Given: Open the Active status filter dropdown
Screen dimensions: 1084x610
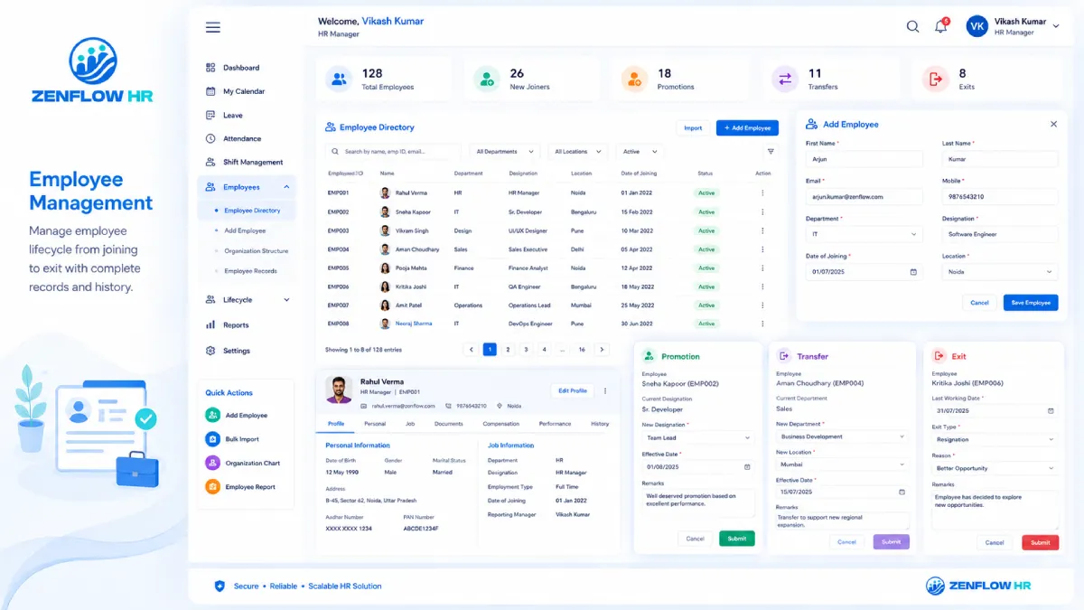Looking at the screenshot, I should click(x=640, y=152).
